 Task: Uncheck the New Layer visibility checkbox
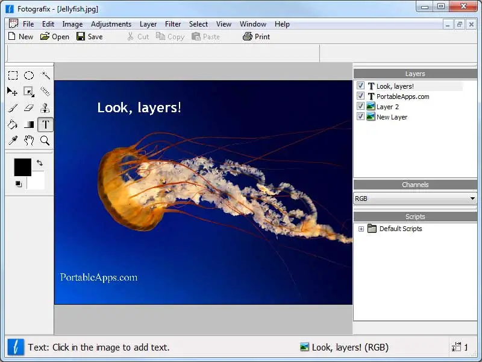point(360,116)
